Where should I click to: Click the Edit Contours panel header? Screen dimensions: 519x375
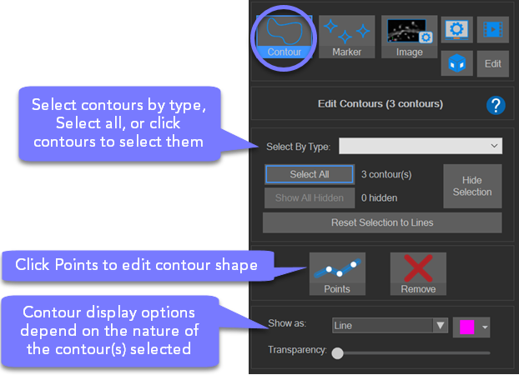[x=380, y=105]
